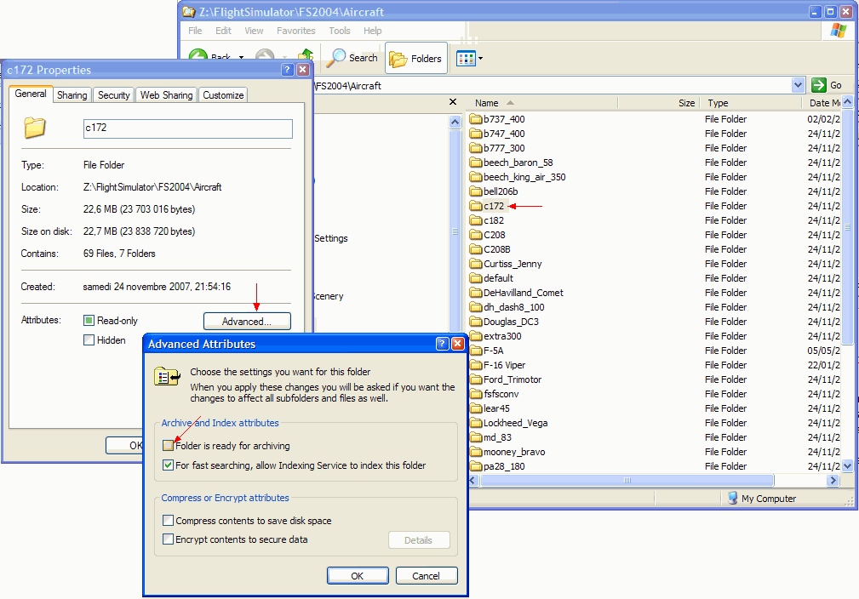The height and width of the screenshot is (599, 859).
Task: Switch to the Customize tab
Action: pos(223,95)
